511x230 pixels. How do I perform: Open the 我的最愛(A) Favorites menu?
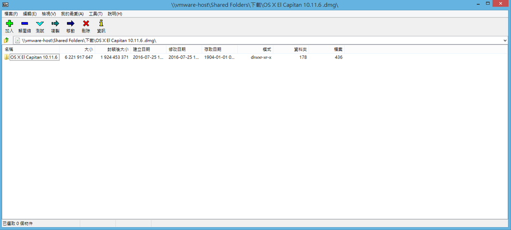(72, 14)
